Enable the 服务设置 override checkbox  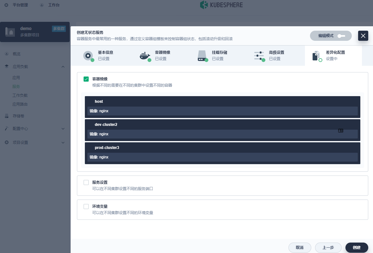click(86, 182)
